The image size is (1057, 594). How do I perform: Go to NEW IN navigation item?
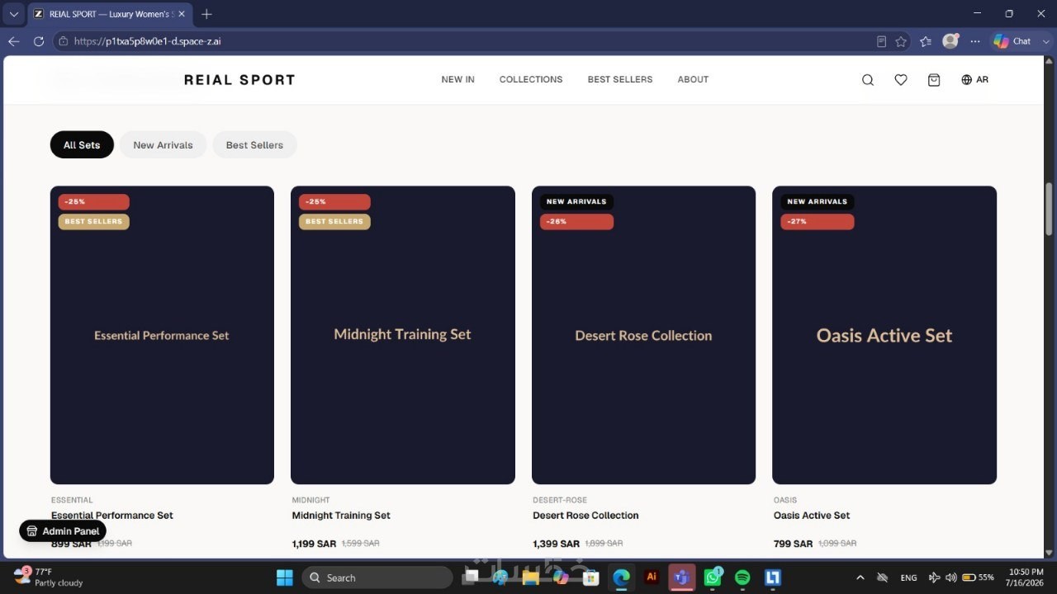coord(458,80)
